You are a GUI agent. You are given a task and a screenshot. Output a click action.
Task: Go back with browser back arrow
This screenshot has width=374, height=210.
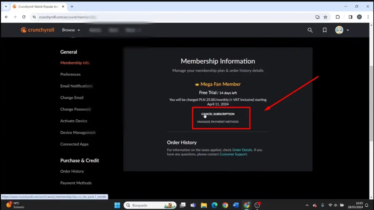coord(7,17)
